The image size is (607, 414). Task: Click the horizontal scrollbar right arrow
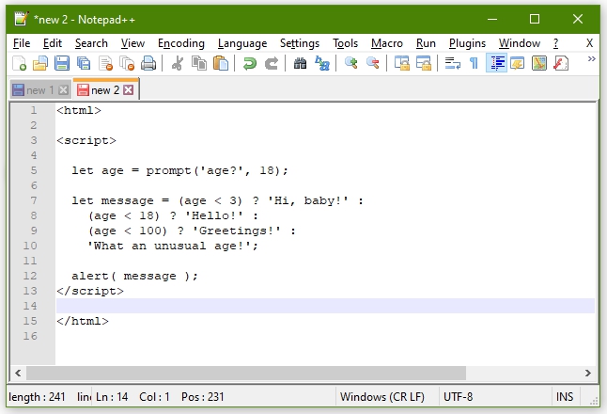588,373
